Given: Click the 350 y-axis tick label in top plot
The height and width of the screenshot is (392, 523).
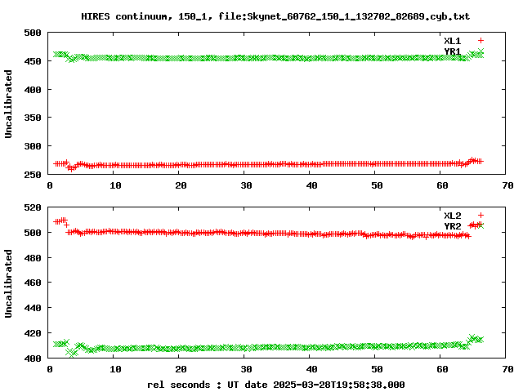Looking at the screenshot, I should pyautogui.click(x=33, y=118).
